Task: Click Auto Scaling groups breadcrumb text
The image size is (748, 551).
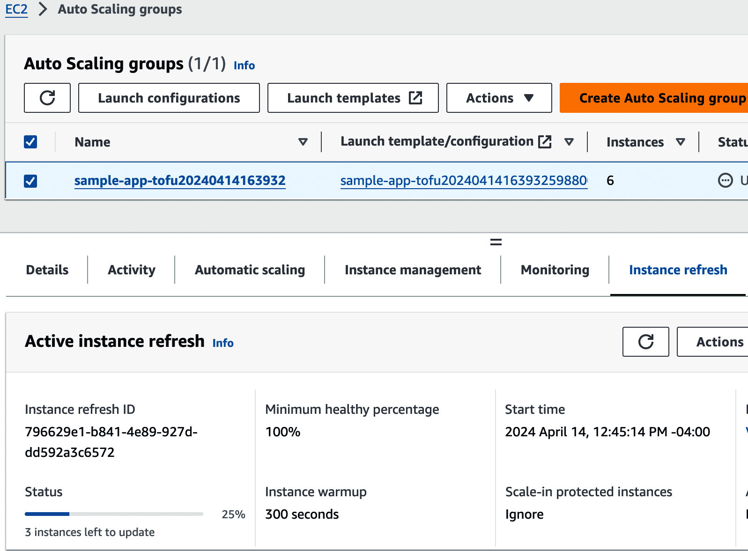Action: (x=120, y=9)
